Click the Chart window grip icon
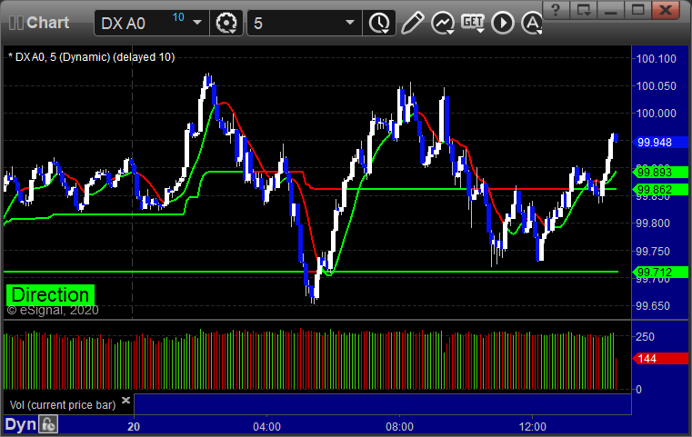This screenshot has width=692, height=437. tap(15, 23)
